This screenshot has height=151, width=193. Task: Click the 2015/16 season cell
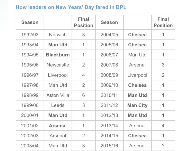[x=109, y=146]
